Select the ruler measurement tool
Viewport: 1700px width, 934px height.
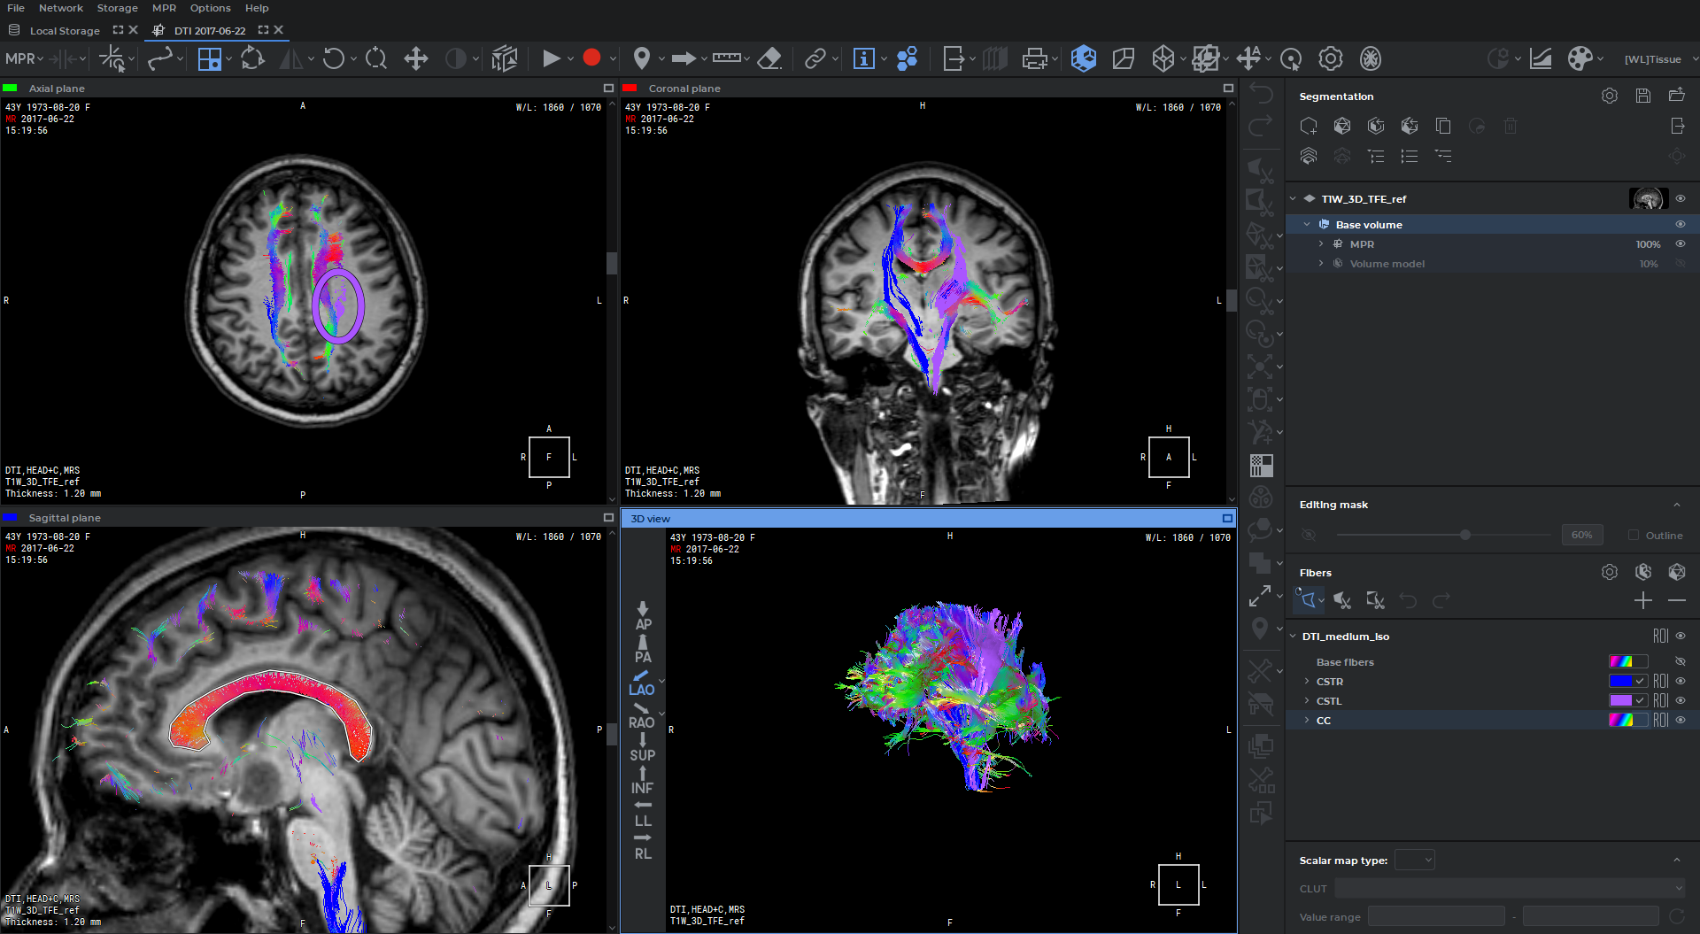(726, 58)
